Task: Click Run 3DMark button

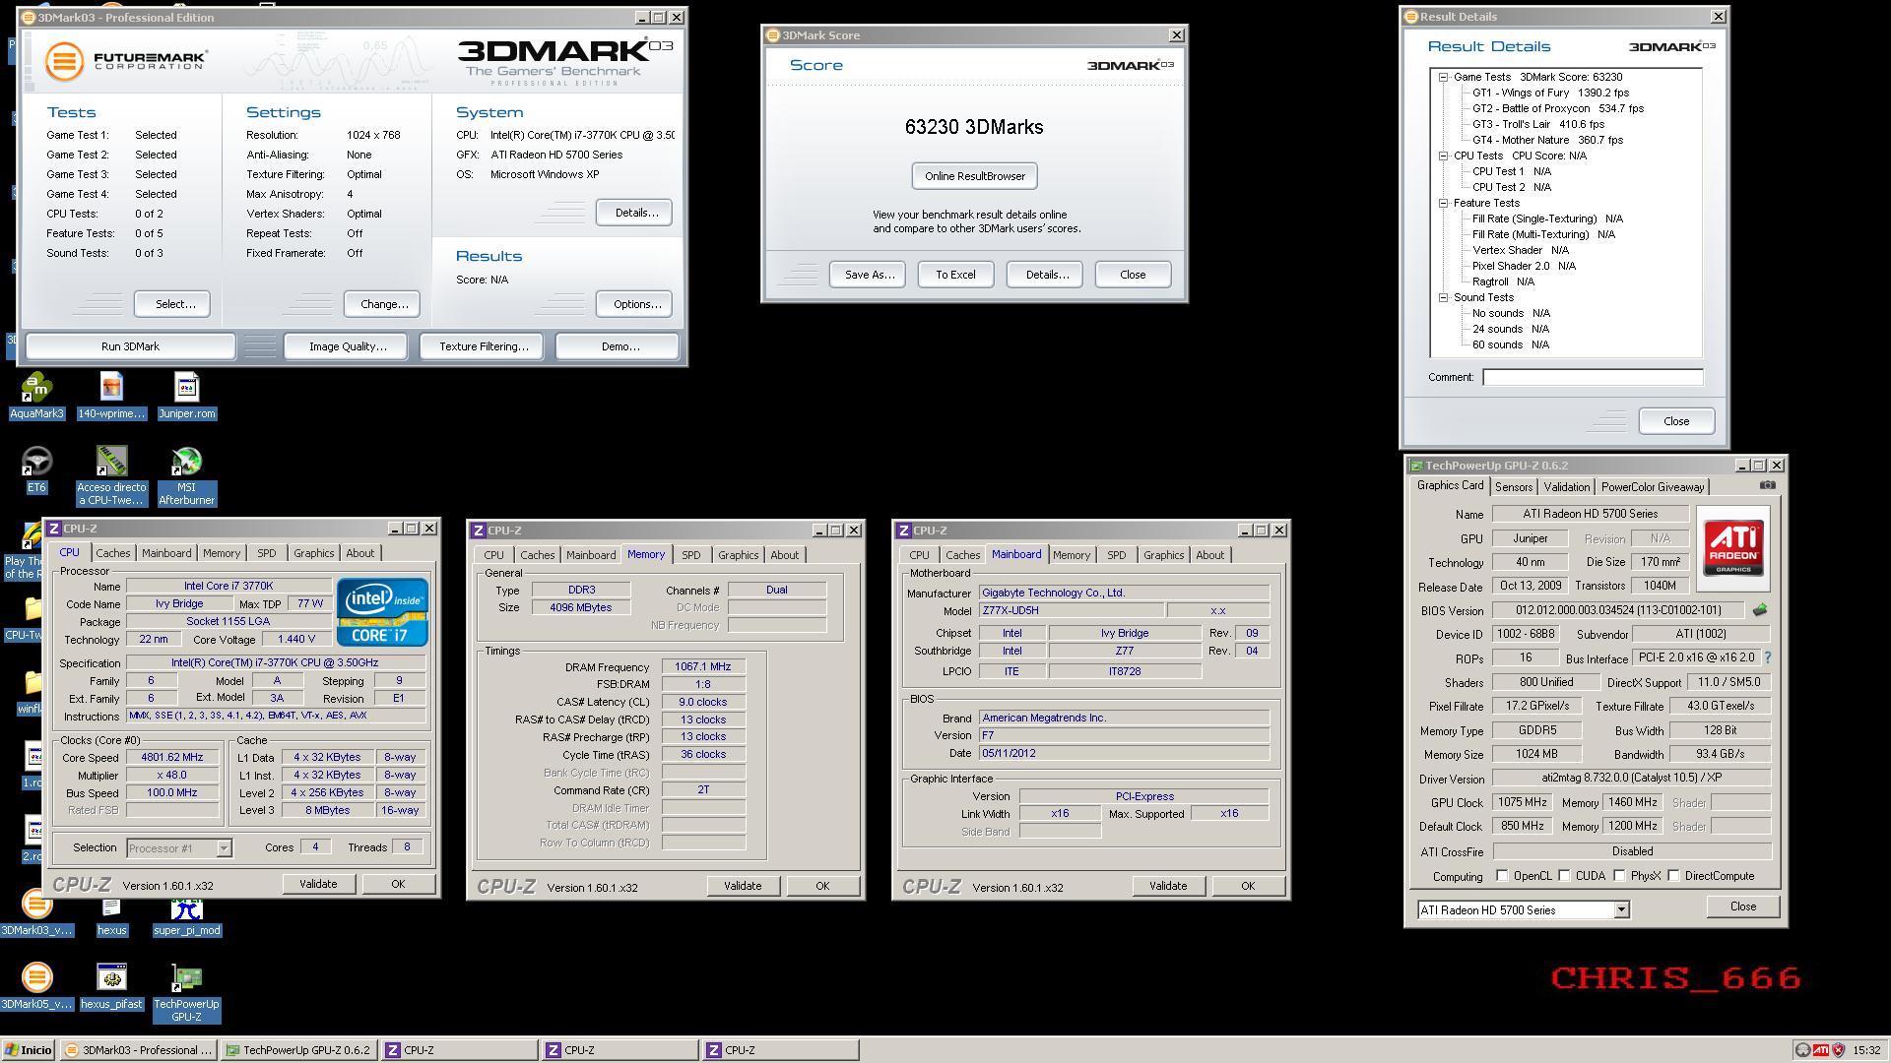Action: point(130,346)
